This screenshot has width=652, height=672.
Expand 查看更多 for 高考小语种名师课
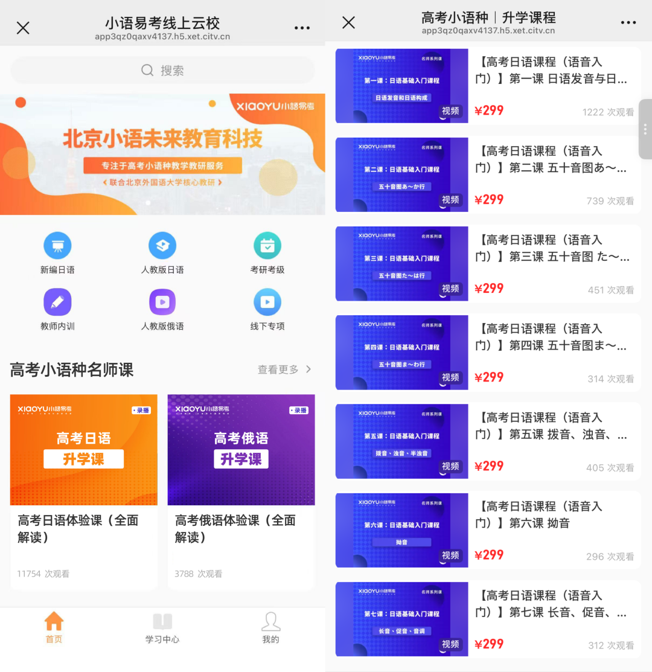coord(284,370)
